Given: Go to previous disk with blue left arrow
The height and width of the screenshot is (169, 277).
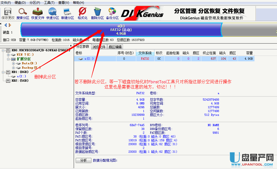Looking at the screenshot, I should pos(6,25).
